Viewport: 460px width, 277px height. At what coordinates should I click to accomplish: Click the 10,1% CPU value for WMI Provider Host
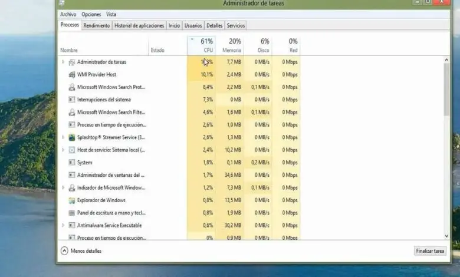(207, 74)
